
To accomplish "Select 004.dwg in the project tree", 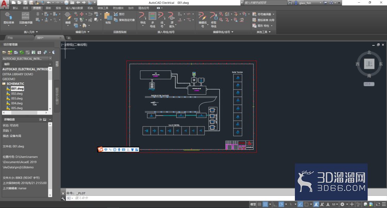I will (17, 103).
